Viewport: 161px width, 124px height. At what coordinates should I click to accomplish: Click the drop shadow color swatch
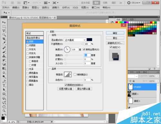click(90, 40)
